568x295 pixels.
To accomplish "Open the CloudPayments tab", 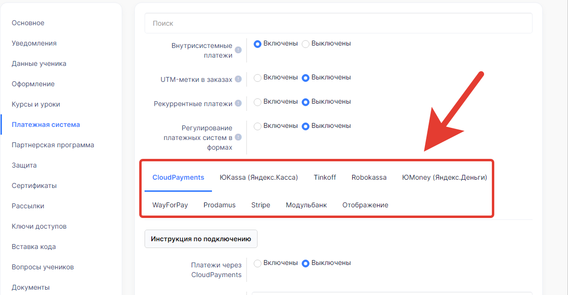I will coord(178,177).
